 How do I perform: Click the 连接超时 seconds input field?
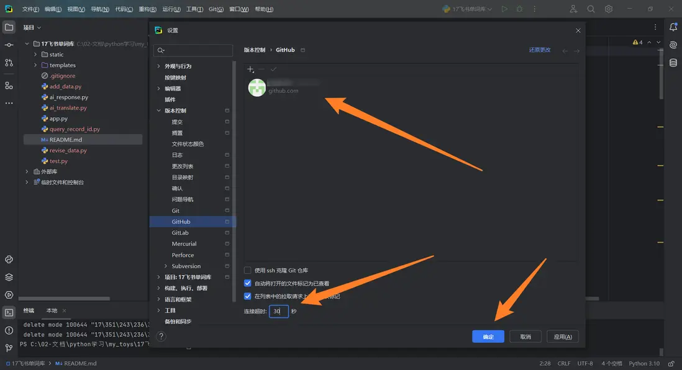click(278, 311)
